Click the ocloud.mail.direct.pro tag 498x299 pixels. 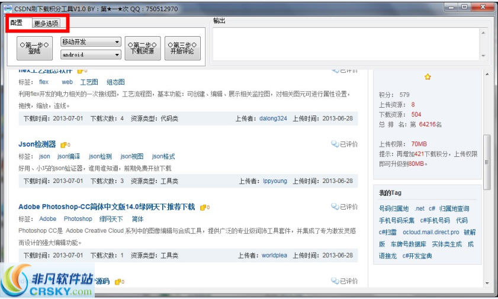click(x=431, y=232)
